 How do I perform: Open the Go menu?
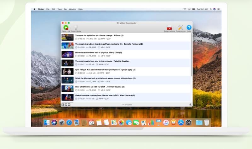tap(66, 9)
